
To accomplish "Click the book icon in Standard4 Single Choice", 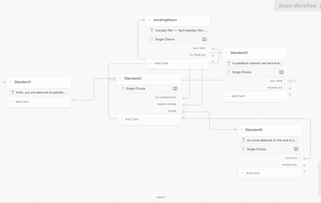I will (296, 149).
